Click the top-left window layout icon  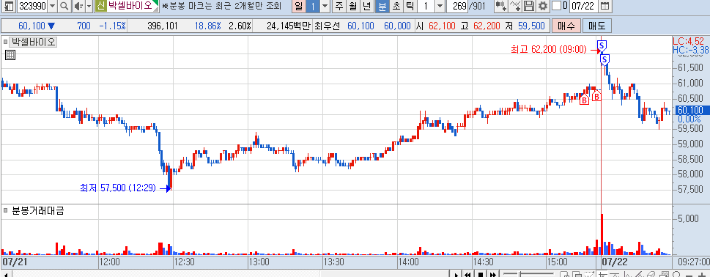[x=9, y=7]
